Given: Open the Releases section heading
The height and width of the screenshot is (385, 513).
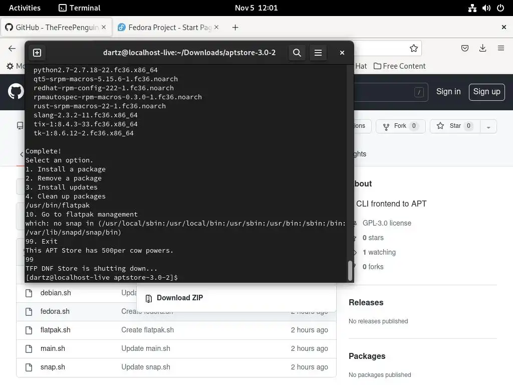Looking at the screenshot, I should [x=366, y=302].
